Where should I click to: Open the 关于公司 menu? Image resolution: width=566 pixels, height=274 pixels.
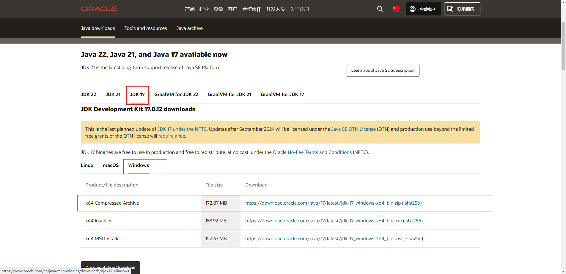pyautogui.click(x=299, y=9)
